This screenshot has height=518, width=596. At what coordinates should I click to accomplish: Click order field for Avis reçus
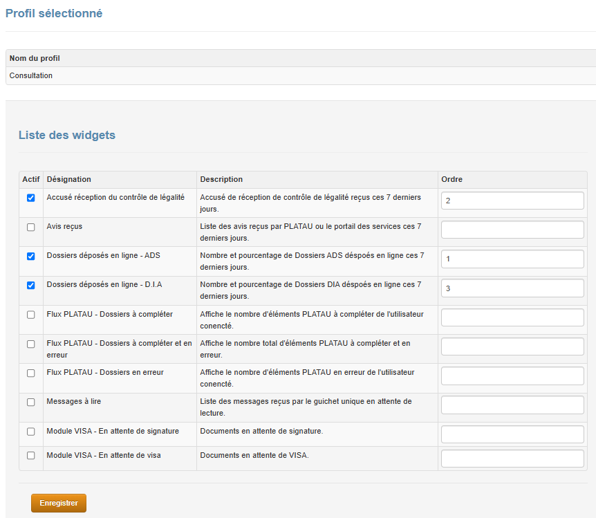[x=512, y=230]
